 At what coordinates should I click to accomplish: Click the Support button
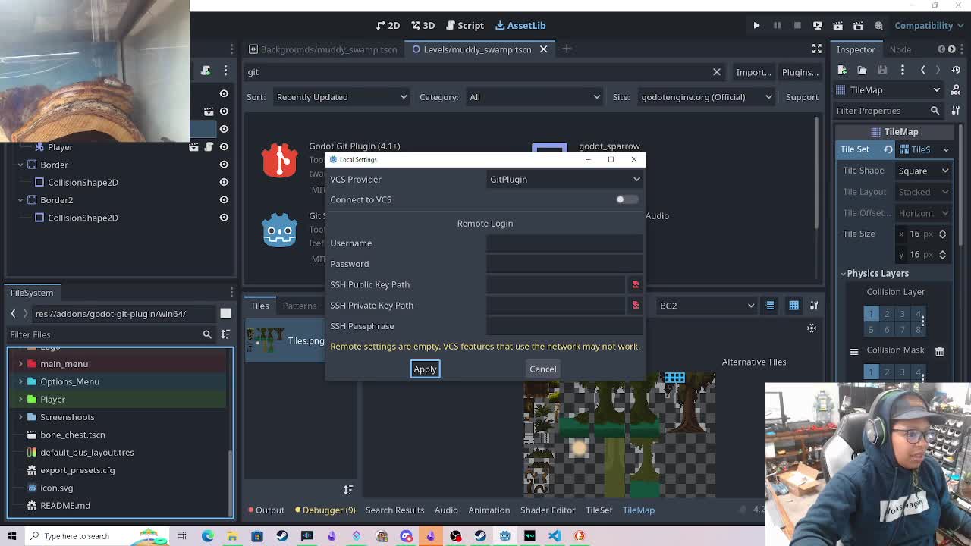[802, 97]
